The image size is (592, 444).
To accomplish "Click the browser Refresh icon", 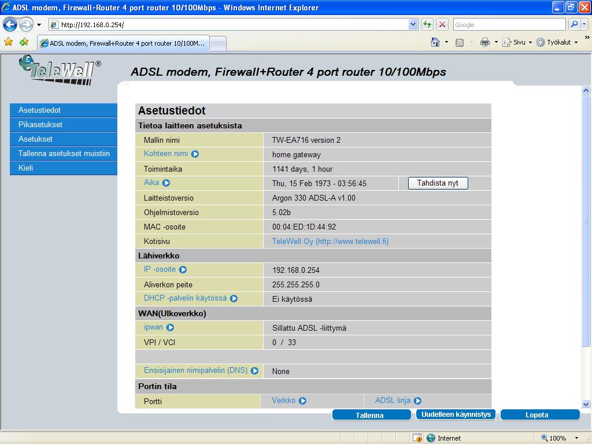I will pyautogui.click(x=427, y=24).
